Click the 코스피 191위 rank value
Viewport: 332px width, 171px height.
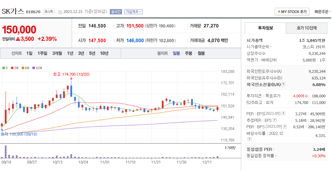[x=314, y=47]
